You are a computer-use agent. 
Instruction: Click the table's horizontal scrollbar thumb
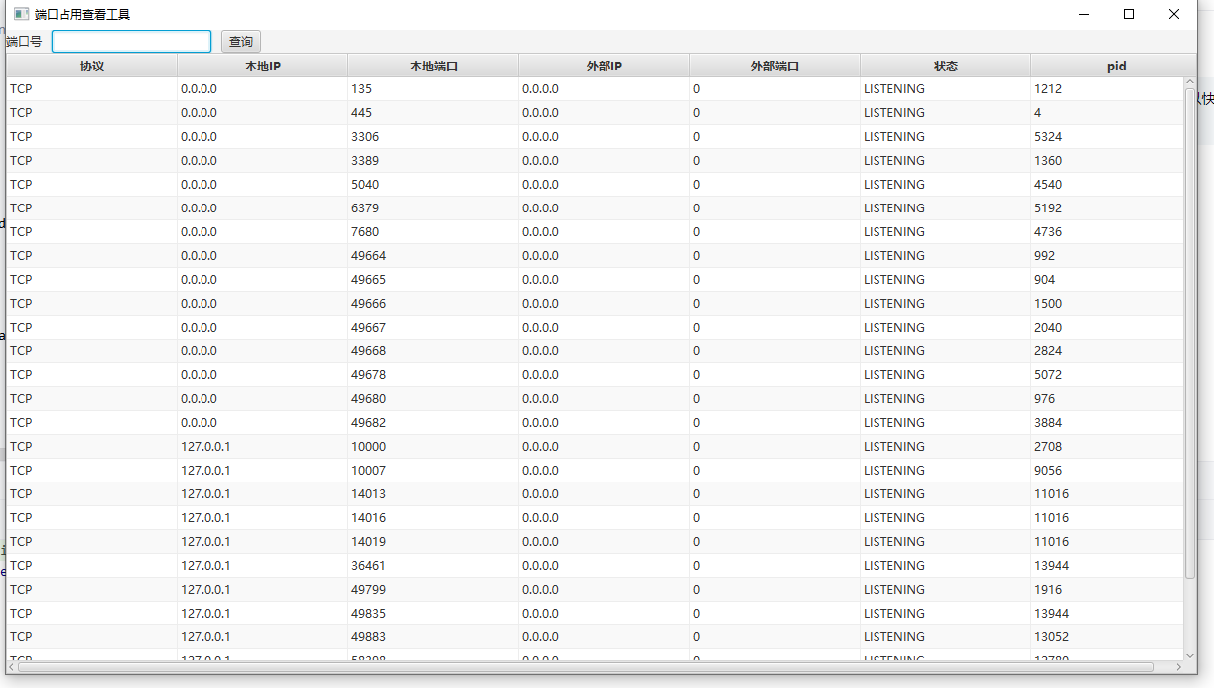(586, 667)
